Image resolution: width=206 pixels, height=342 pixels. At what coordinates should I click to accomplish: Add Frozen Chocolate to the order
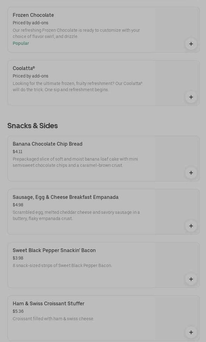pos(191,44)
